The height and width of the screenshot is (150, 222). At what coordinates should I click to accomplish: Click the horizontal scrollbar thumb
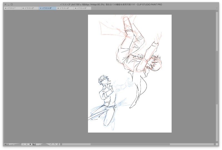point(130,144)
